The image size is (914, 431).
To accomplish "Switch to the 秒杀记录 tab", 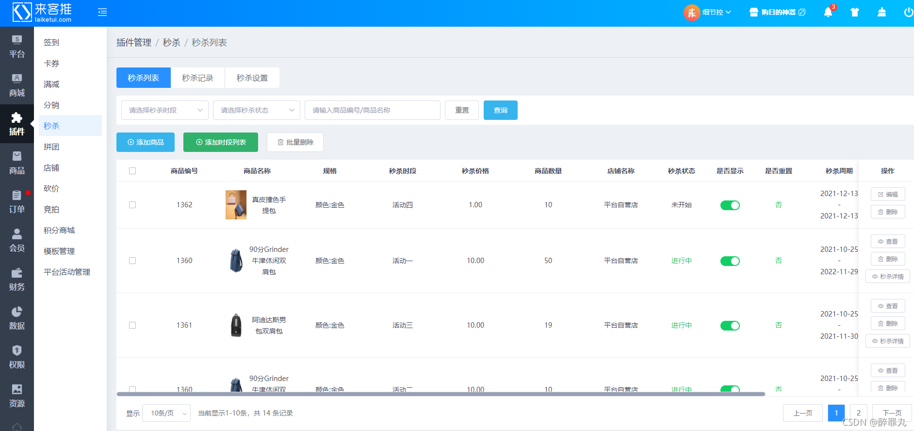I will pyautogui.click(x=198, y=78).
